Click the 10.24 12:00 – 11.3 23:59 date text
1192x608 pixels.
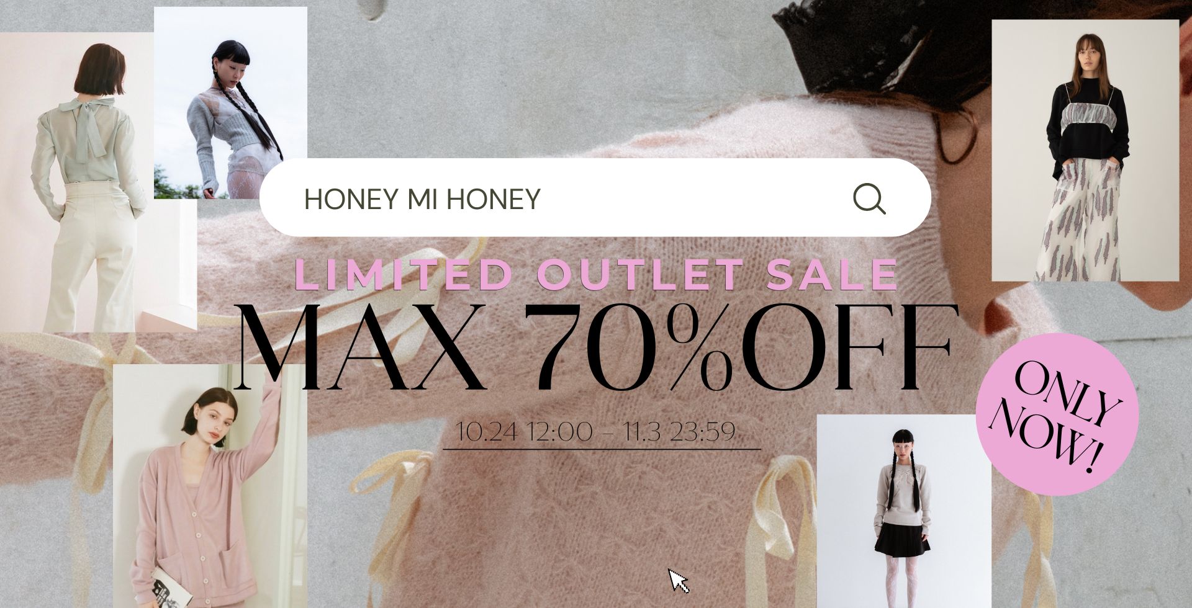[x=596, y=431]
